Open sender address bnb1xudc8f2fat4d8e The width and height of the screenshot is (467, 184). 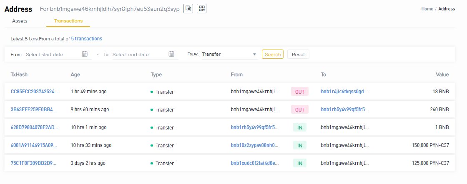[x=255, y=163]
